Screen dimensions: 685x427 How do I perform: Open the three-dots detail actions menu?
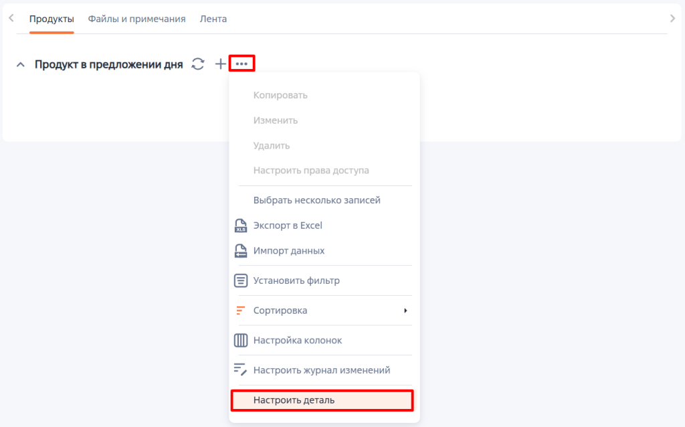click(241, 64)
